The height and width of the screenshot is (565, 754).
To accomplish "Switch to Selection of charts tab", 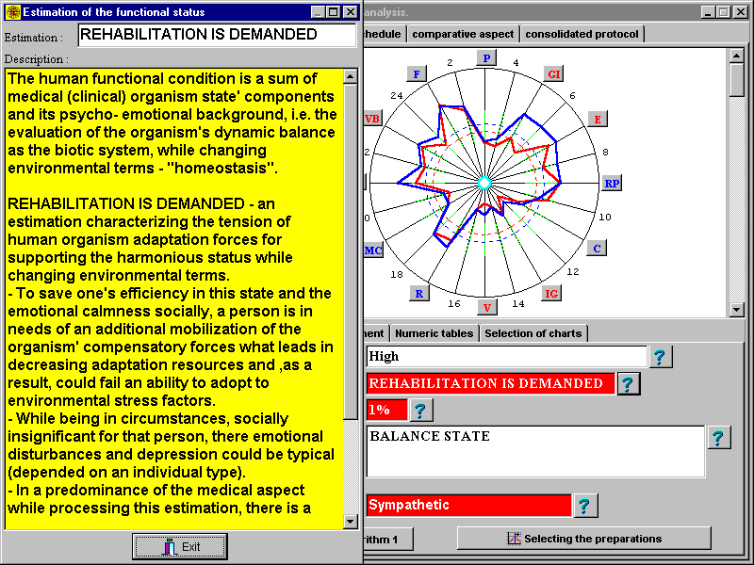I will (x=533, y=333).
